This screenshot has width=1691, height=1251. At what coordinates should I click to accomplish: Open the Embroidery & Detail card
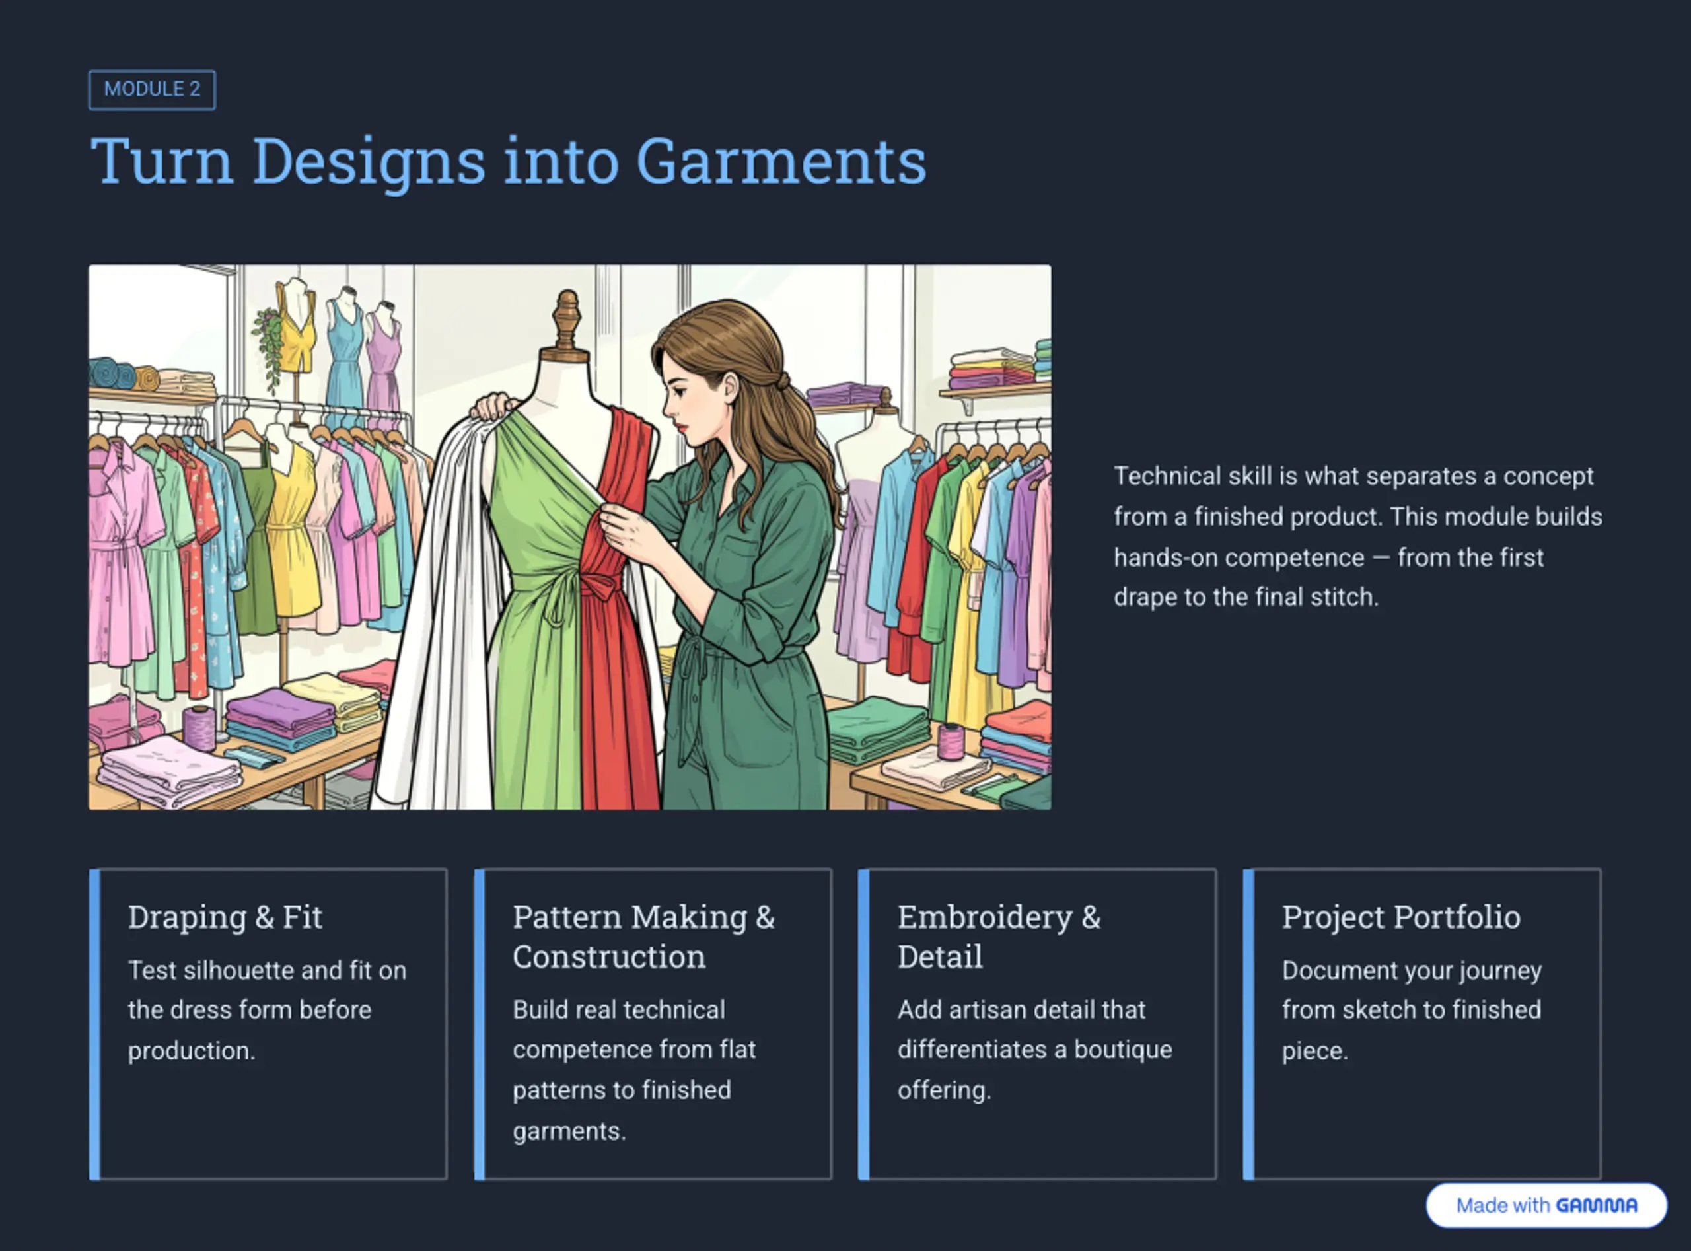[1038, 1024]
